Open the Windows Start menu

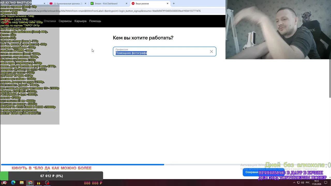(x=4, y=183)
